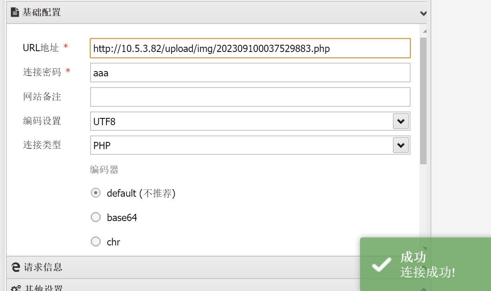
Task: Click the 成功 title in the toast
Action: click(x=413, y=257)
